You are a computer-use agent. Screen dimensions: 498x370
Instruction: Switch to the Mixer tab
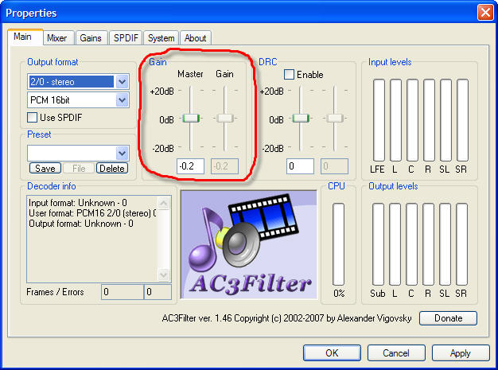[x=57, y=37]
